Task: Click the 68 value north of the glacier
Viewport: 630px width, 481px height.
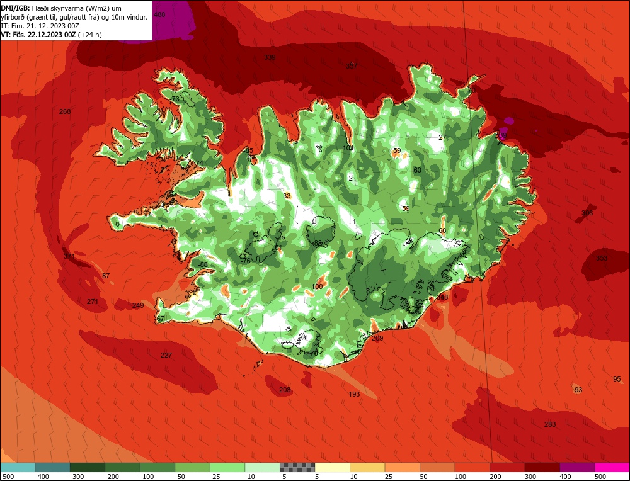Action: point(442,230)
